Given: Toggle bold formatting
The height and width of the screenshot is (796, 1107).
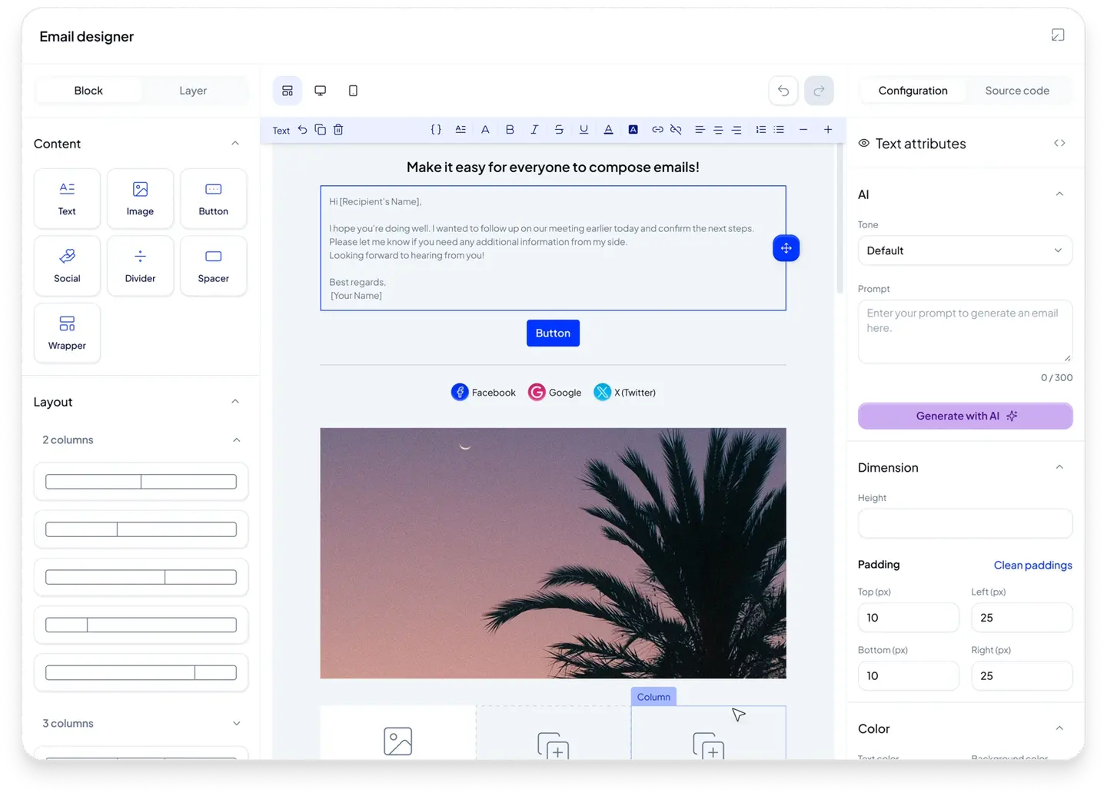Looking at the screenshot, I should [510, 130].
